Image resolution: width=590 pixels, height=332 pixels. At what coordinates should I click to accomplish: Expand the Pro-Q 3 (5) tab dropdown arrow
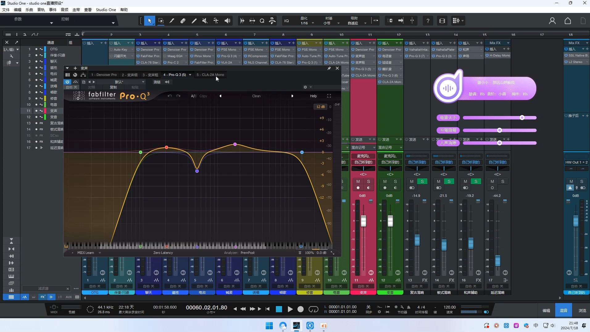tap(190, 75)
